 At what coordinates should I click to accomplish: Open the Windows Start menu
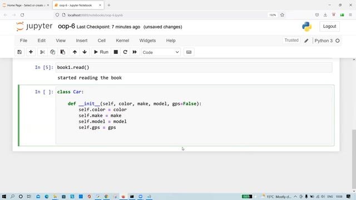pos(4,196)
